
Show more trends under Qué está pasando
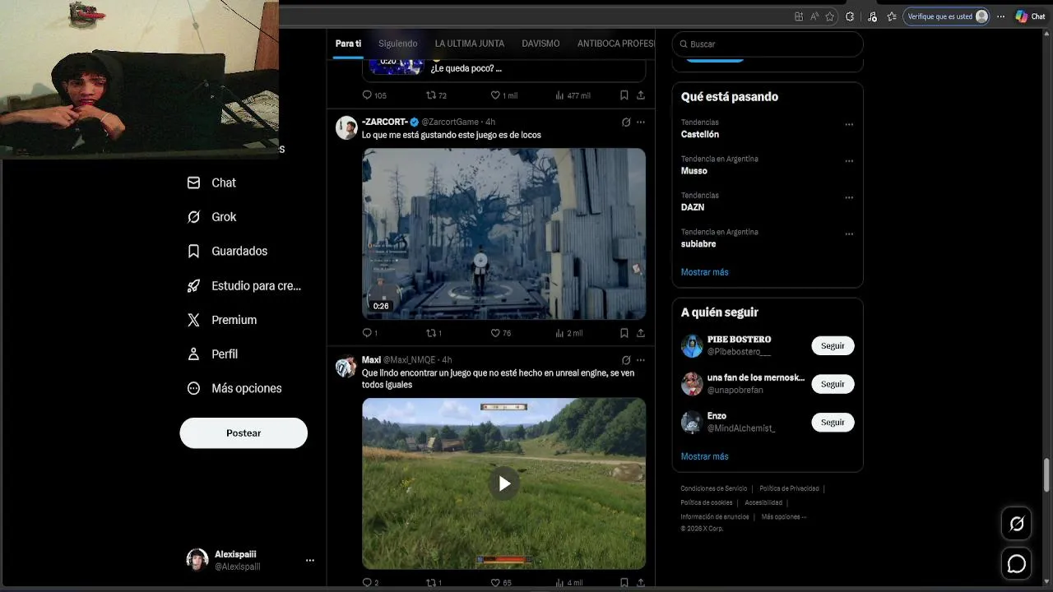tap(705, 272)
